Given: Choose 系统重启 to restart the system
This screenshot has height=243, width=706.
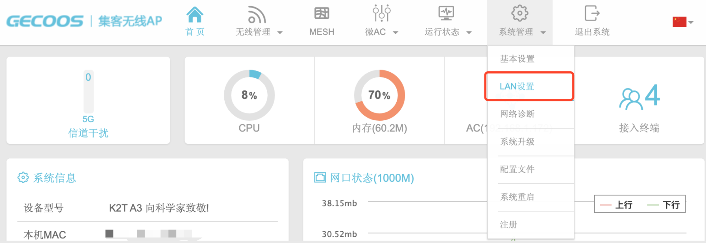Looking at the screenshot, I should click(517, 197).
